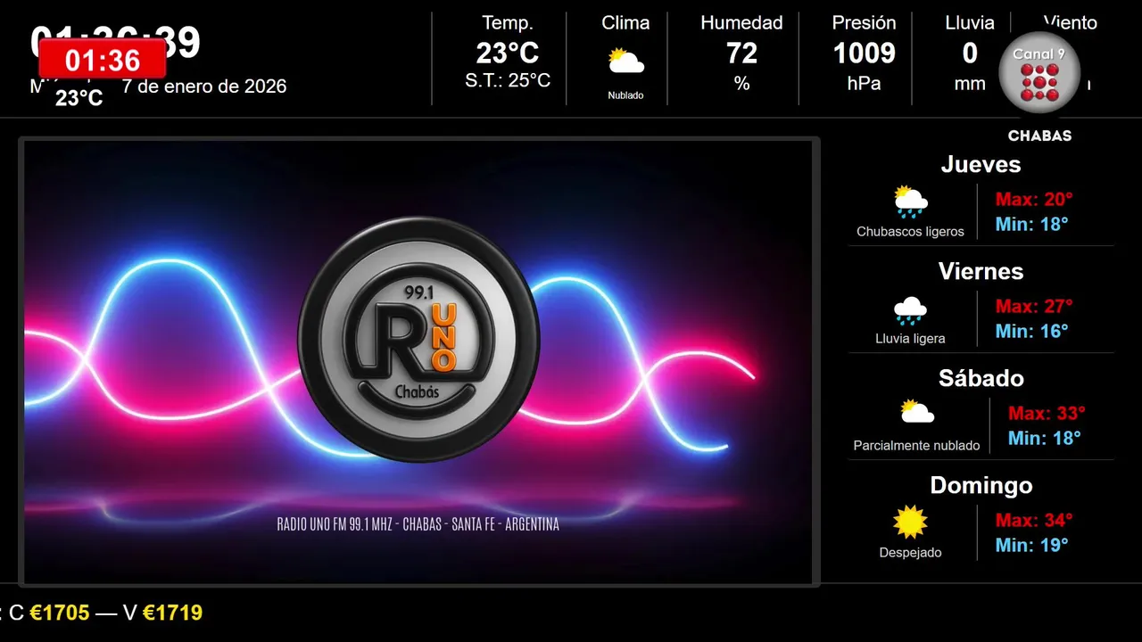1142x642 pixels.
Task: Click the Presión 1009 value
Action: (x=864, y=53)
